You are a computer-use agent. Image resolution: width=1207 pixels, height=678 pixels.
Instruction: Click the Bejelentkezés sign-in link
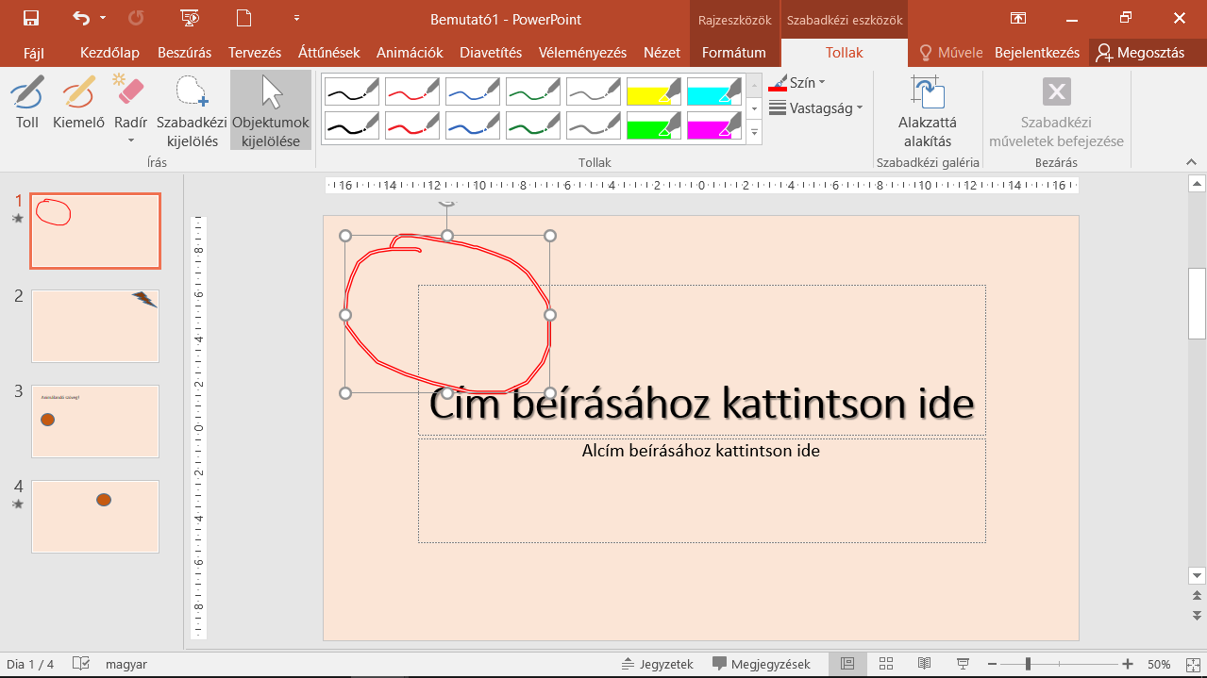1036,53
